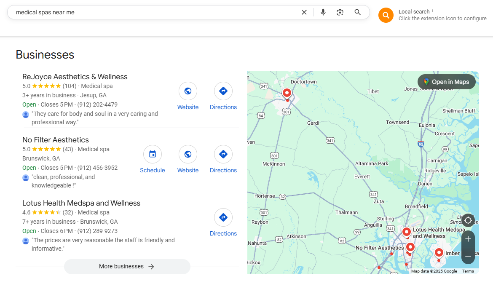The image size is (493, 281).
Task: Clear the search box text
Action: coord(304,12)
